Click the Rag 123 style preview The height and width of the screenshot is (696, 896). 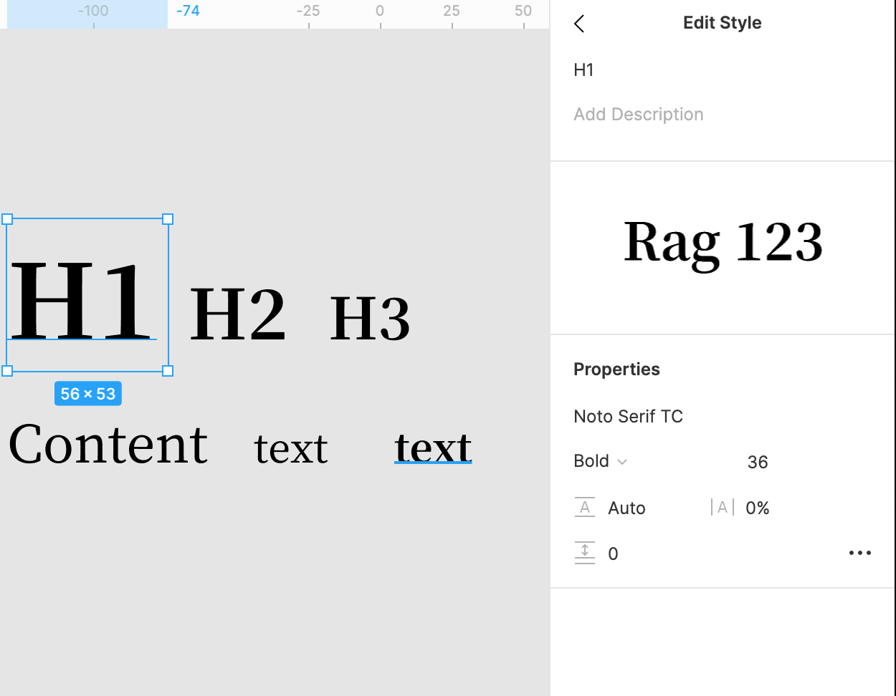[723, 243]
